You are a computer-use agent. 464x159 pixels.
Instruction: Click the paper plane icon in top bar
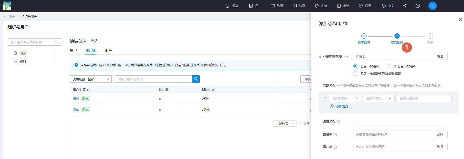click(405, 6)
